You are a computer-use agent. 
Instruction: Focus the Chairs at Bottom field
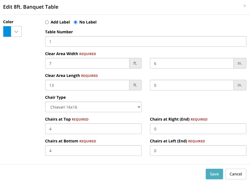(x=93, y=151)
